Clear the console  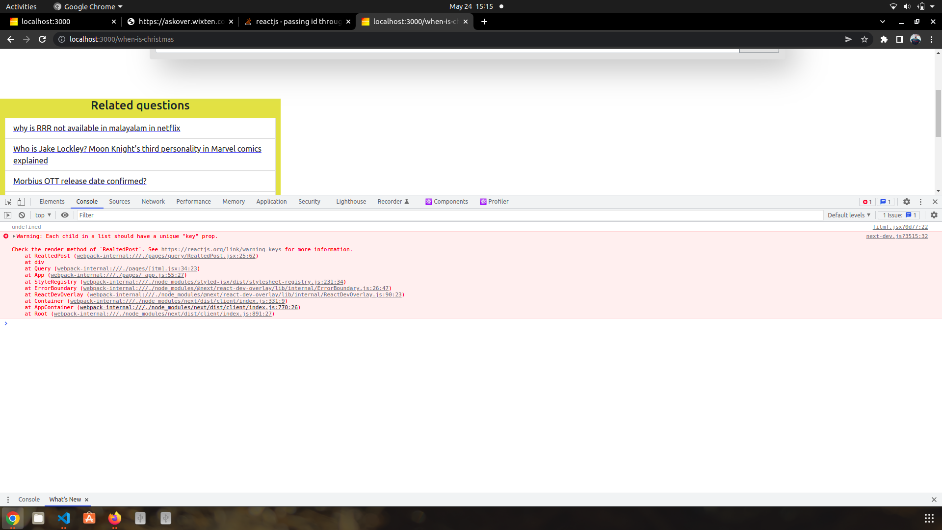tap(22, 215)
